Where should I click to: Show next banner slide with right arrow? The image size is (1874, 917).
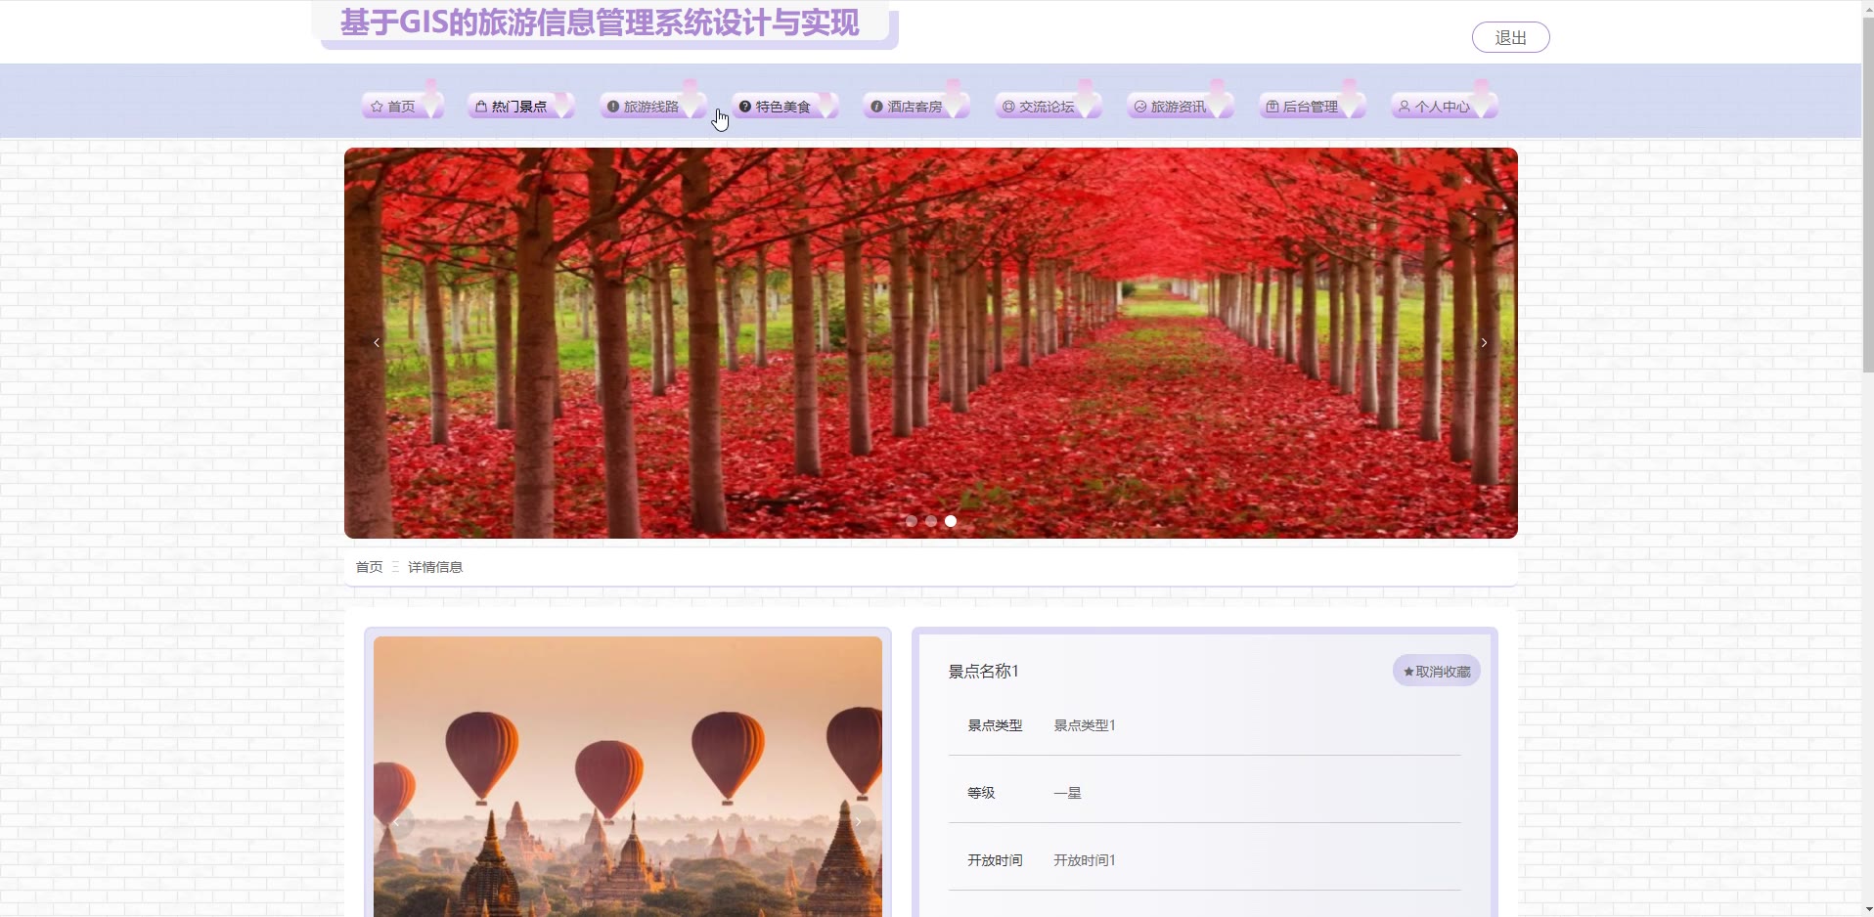1484,342
